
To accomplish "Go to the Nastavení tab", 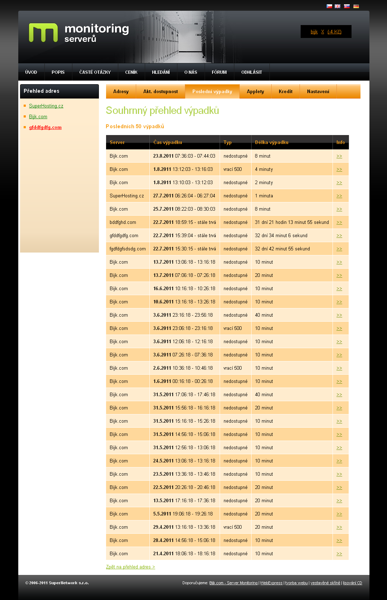I will [318, 92].
